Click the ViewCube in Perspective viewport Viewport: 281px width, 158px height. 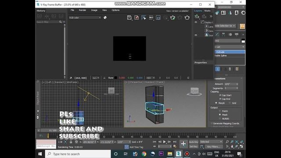pos(195,91)
